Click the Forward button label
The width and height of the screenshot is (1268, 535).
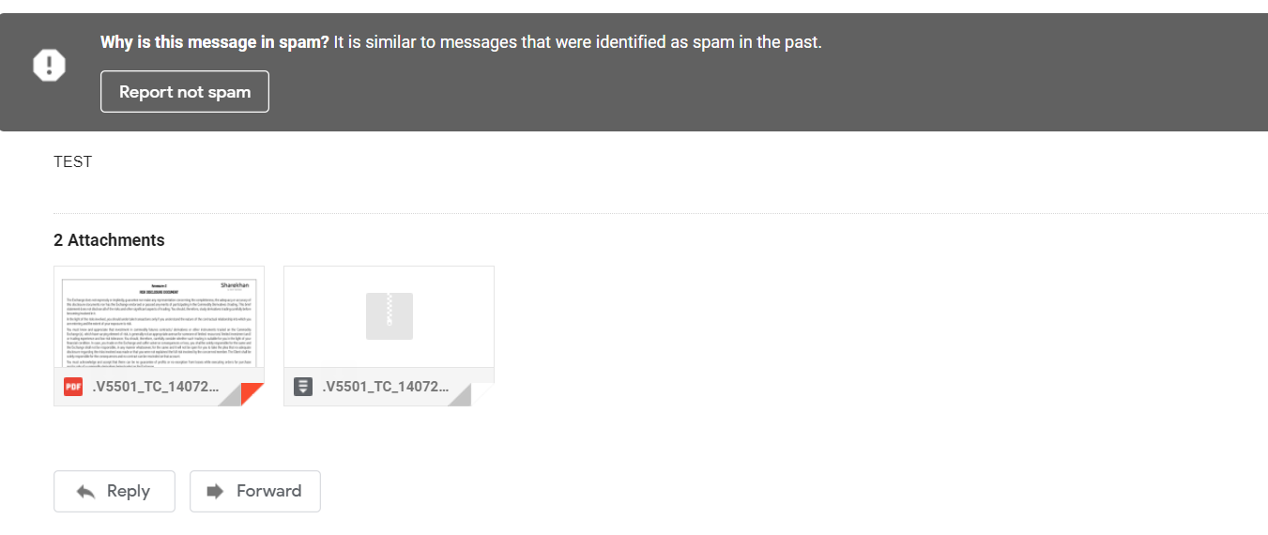pos(268,491)
